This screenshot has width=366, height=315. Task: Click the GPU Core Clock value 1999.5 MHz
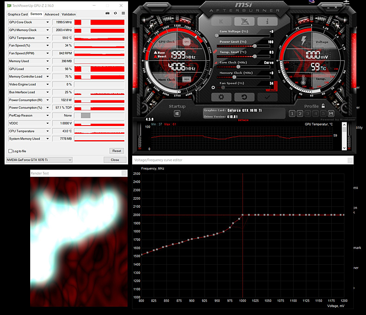[62, 22]
